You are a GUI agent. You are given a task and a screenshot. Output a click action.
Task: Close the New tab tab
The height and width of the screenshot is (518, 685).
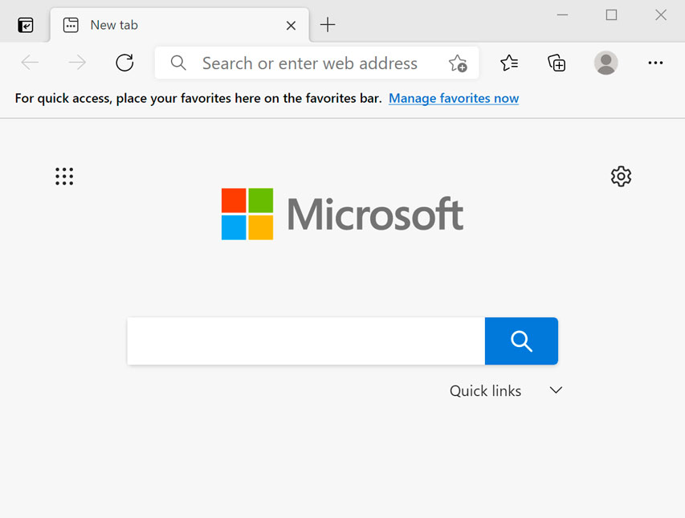tap(291, 25)
